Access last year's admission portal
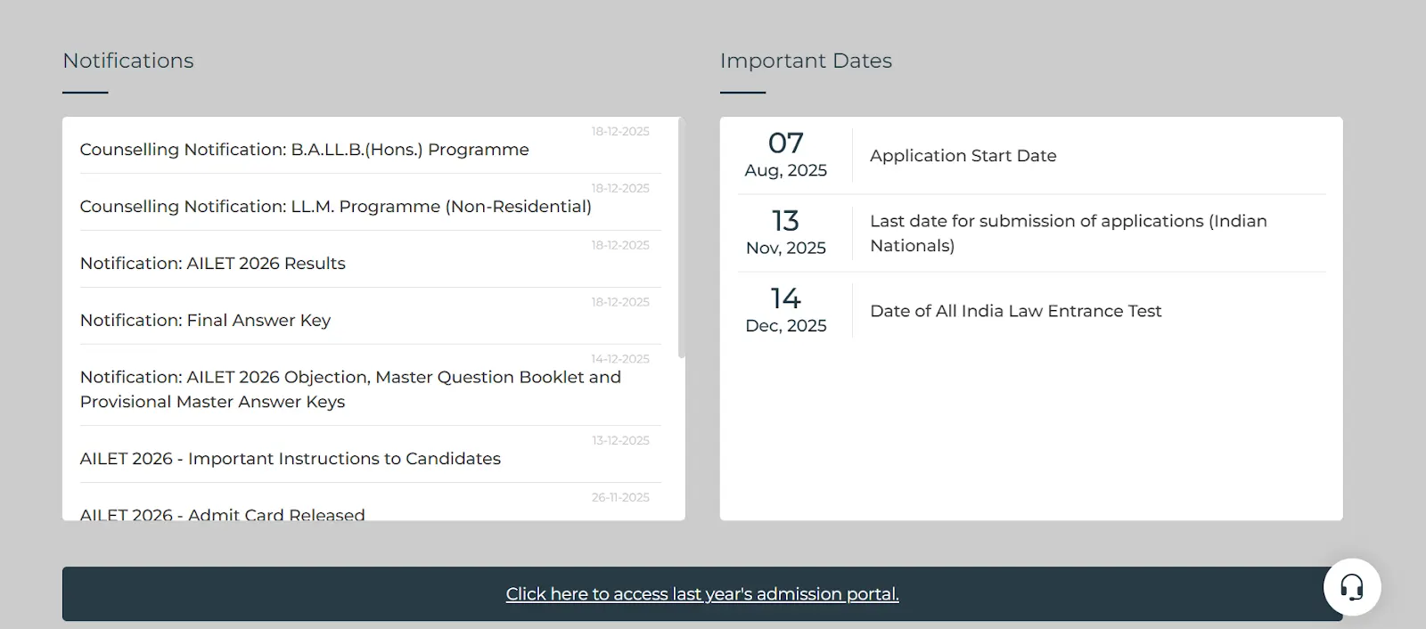The height and width of the screenshot is (629, 1426). 702,593
